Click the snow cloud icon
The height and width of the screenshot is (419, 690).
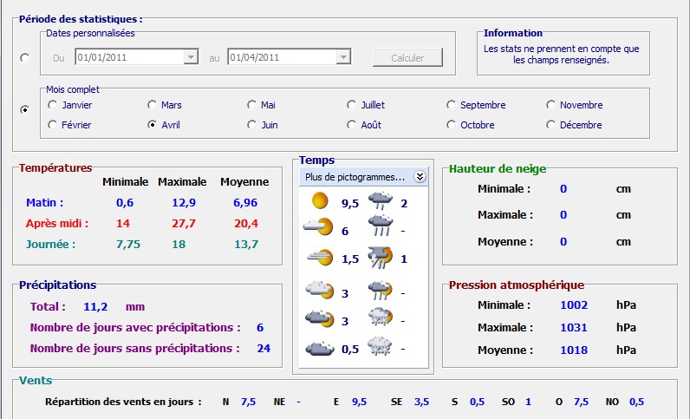click(x=380, y=346)
